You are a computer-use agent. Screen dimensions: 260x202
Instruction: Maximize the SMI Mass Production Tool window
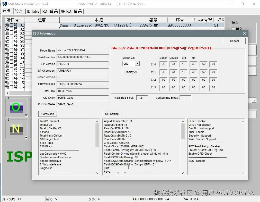[x=242, y=4]
